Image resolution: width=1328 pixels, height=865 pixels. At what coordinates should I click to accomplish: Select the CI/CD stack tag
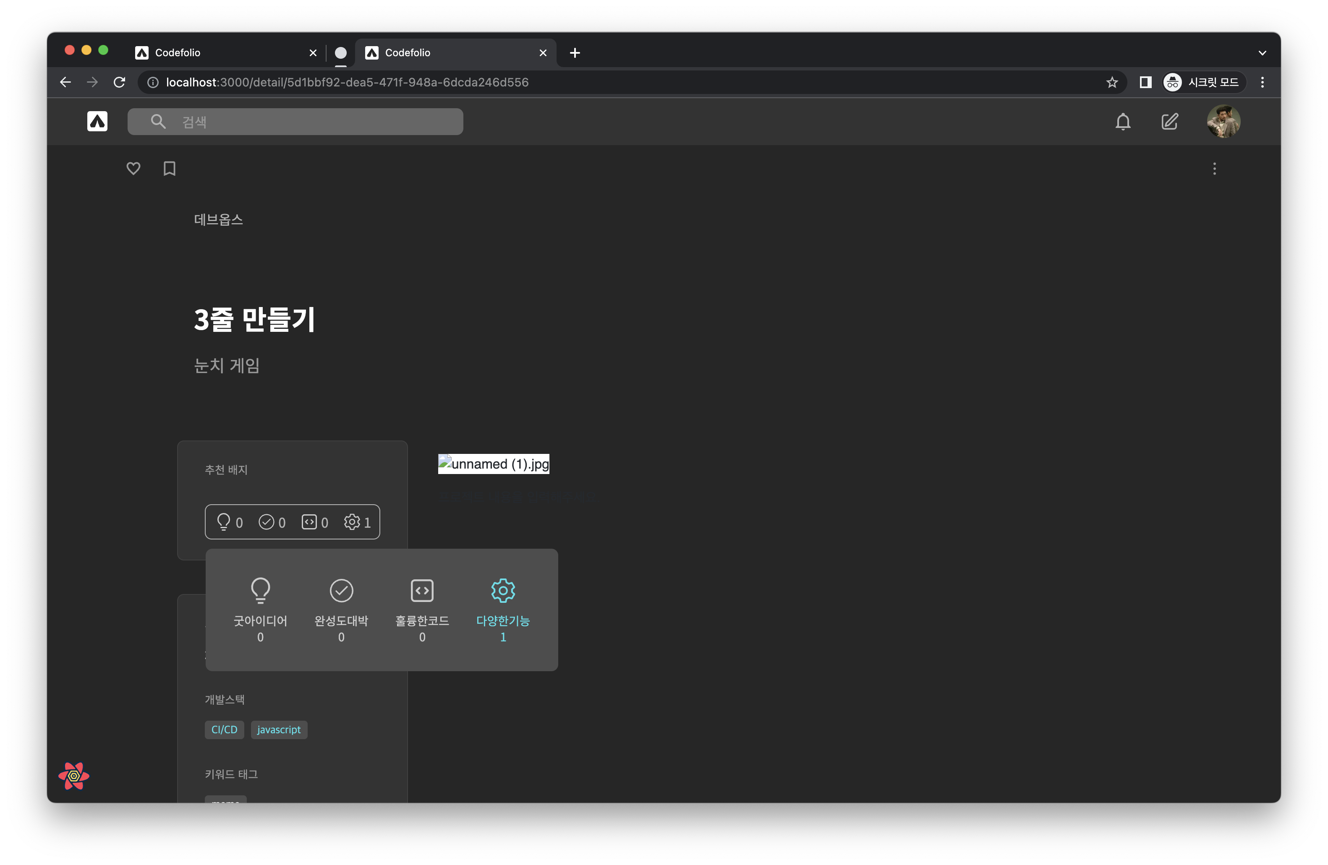(x=224, y=730)
